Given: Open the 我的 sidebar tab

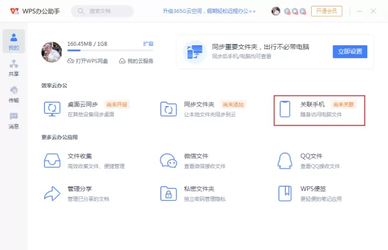Looking at the screenshot, I should pyautogui.click(x=14, y=41).
